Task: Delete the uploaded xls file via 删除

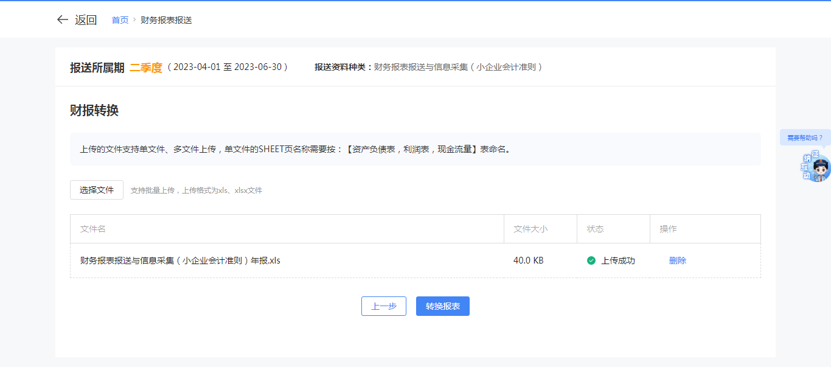Action: coord(678,260)
